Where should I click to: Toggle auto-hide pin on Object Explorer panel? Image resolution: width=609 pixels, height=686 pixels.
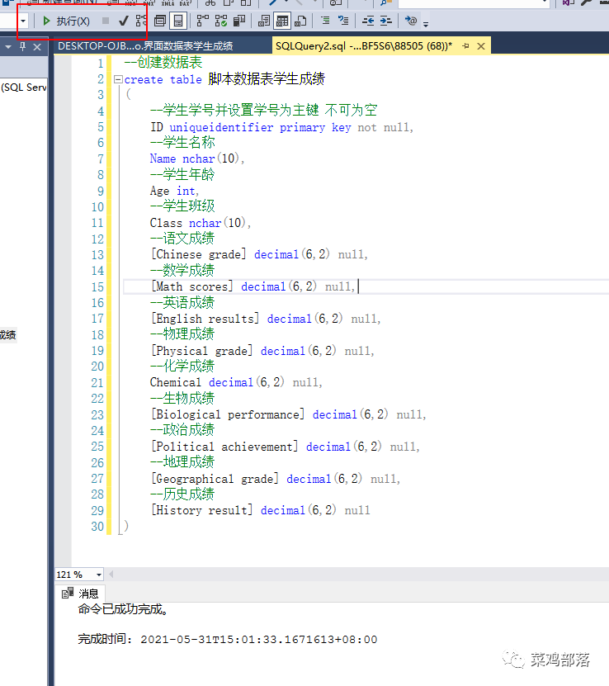coord(23,46)
